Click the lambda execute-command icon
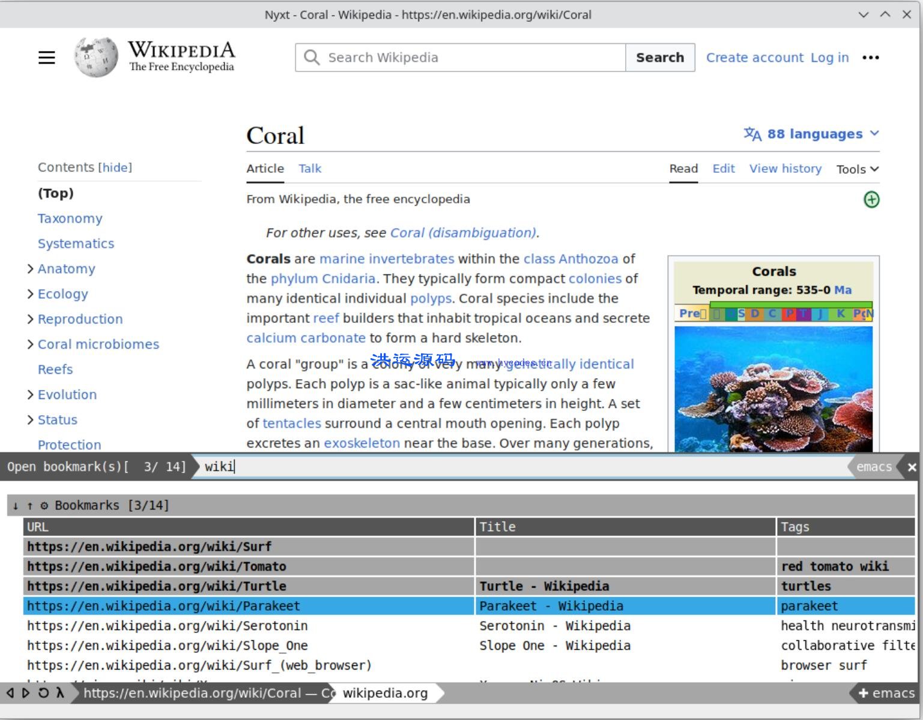Viewport: 923px width, 720px height. (x=60, y=693)
